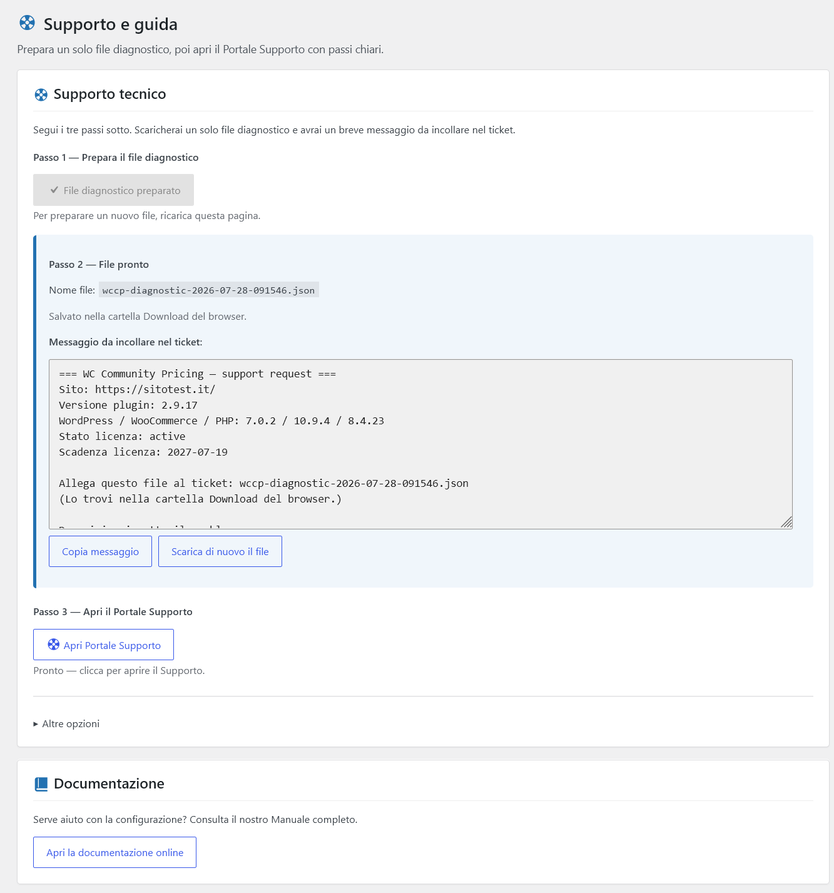Click the Passo 3 — Apri il Portale Supporto label
The image size is (834, 893).
(113, 612)
